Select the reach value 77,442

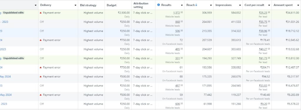click(208, 95)
